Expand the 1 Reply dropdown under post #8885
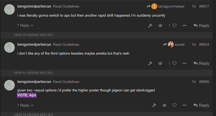 coord(25,105)
